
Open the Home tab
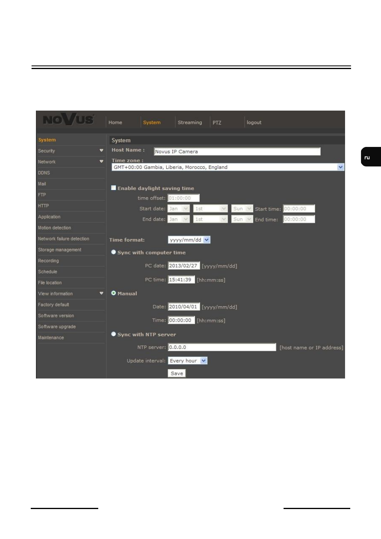coord(115,123)
